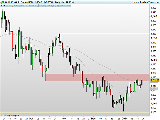Select the Moving average (Exponential 20) tab
The height and width of the screenshot is (120, 160).
pyautogui.click(x=22, y=6)
